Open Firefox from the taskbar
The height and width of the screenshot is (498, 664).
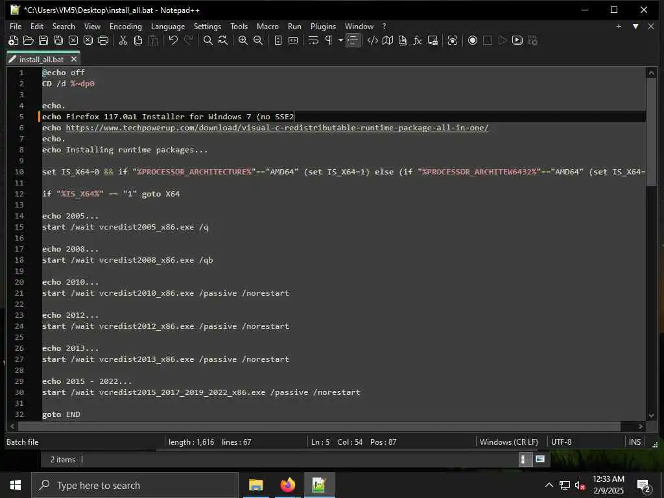(287, 485)
